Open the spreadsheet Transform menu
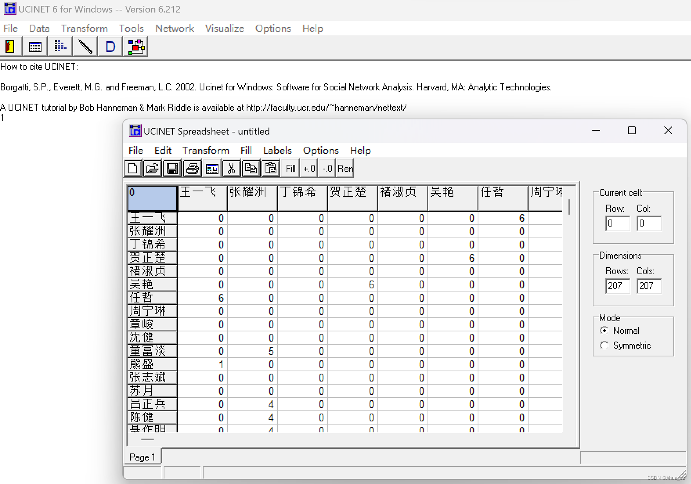691x484 pixels. (x=206, y=150)
